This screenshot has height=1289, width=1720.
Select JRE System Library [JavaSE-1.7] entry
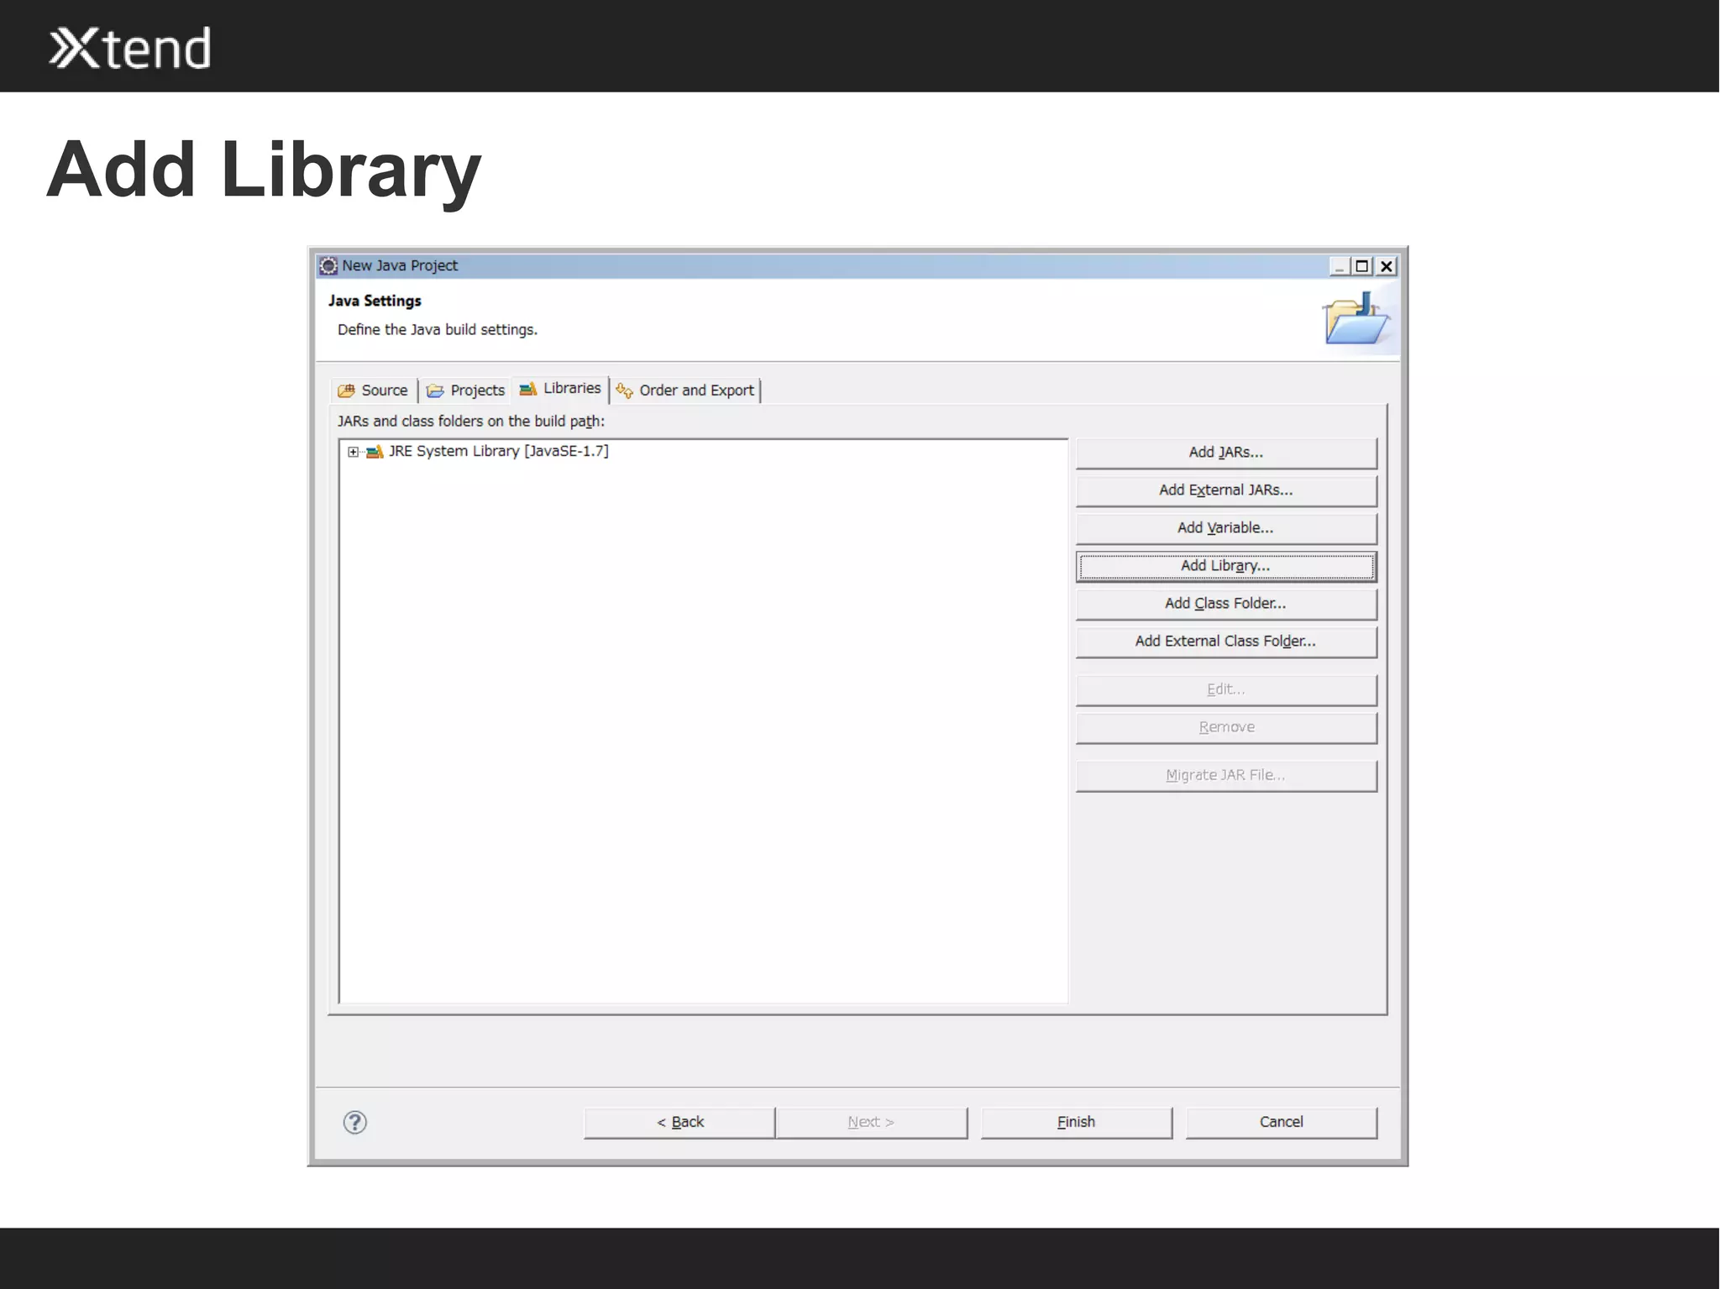click(498, 451)
